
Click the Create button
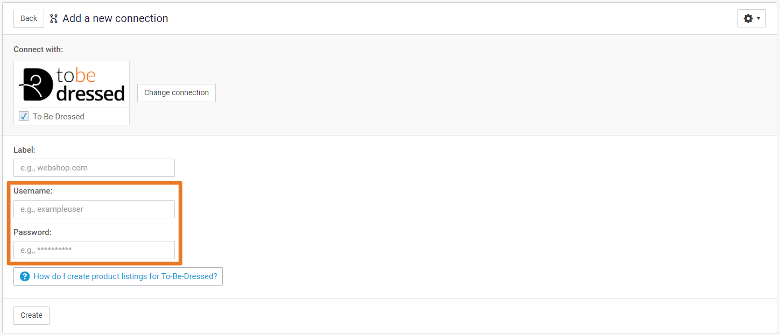coord(31,316)
